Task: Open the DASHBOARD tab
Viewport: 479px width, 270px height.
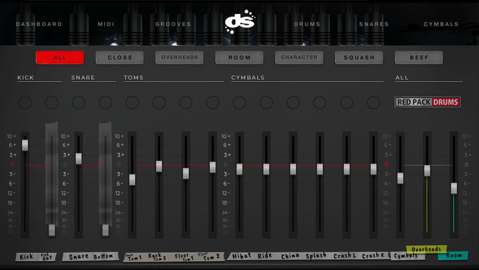Action: pos(39,24)
